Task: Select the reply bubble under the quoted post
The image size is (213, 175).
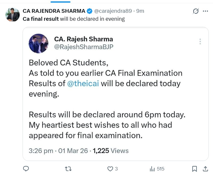Action: [x=26, y=169]
